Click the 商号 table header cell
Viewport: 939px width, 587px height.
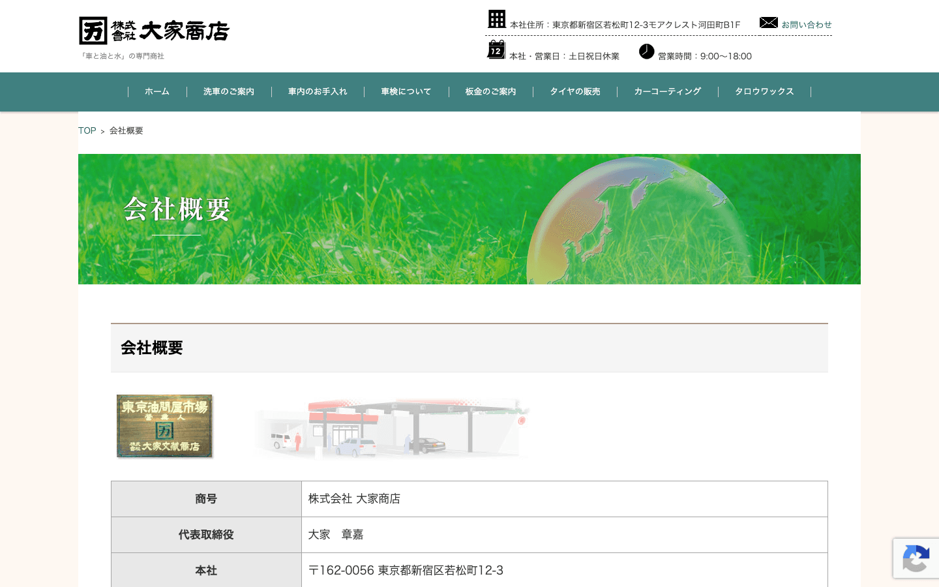pos(206,499)
